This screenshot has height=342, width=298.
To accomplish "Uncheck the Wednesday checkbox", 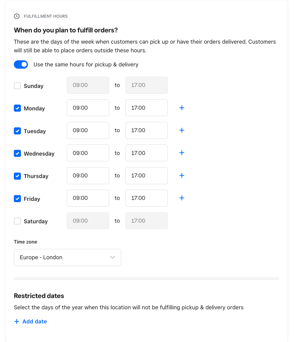I will (x=17, y=153).
